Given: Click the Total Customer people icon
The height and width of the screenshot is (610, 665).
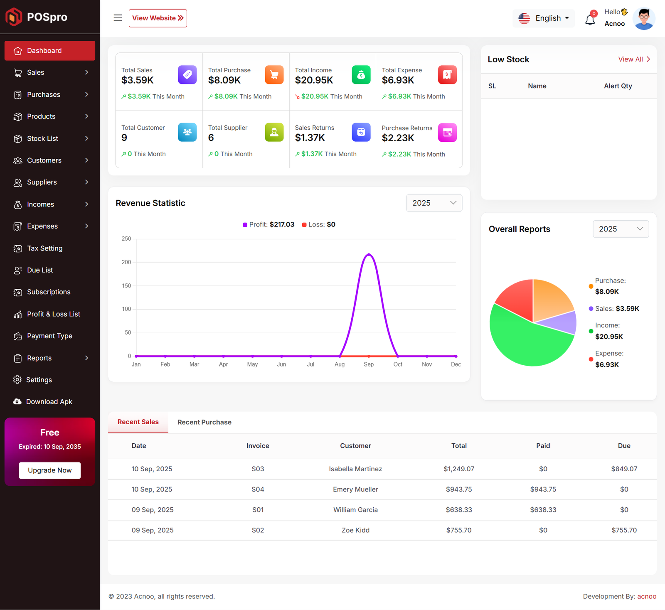Looking at the screenshot, I should click(187, 132).
